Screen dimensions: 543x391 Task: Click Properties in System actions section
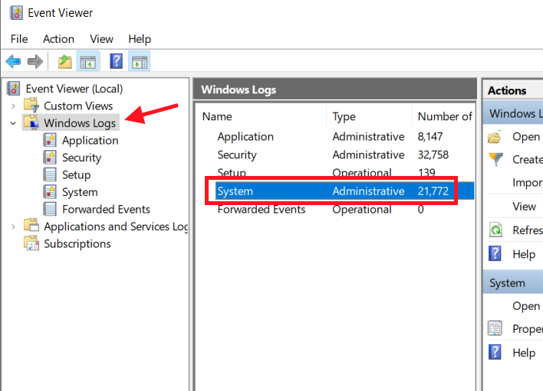click(528, 329)
